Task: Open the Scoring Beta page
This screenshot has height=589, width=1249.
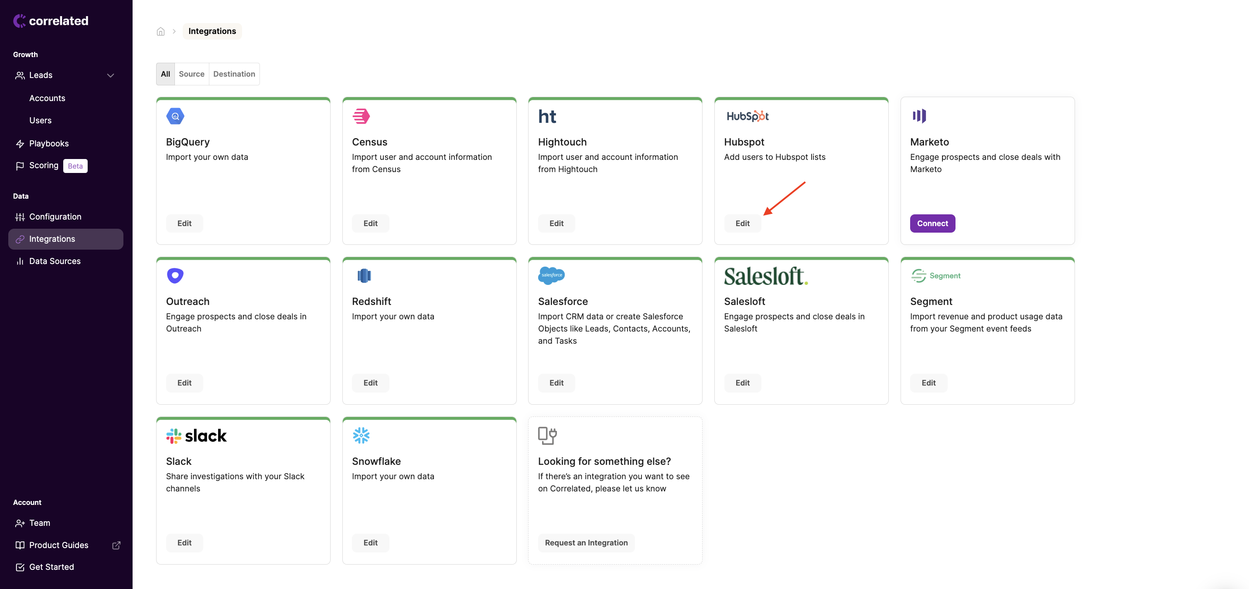Action: pyautogui.click(x=44, y=166)
